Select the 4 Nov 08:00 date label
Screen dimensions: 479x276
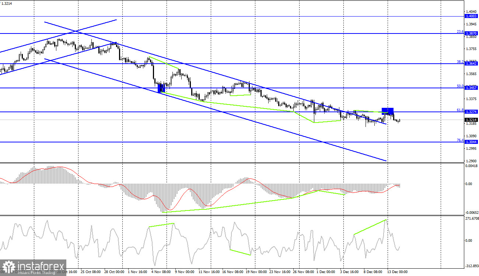point(162,272)
